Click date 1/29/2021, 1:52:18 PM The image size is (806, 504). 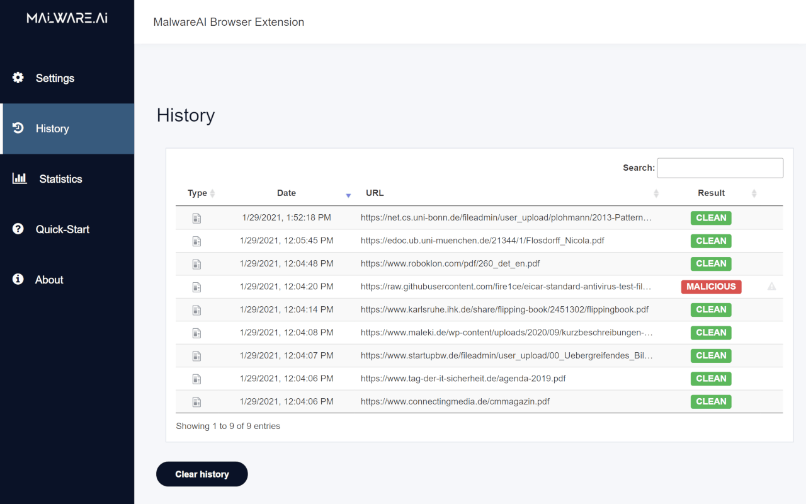(x=287, y=217)
